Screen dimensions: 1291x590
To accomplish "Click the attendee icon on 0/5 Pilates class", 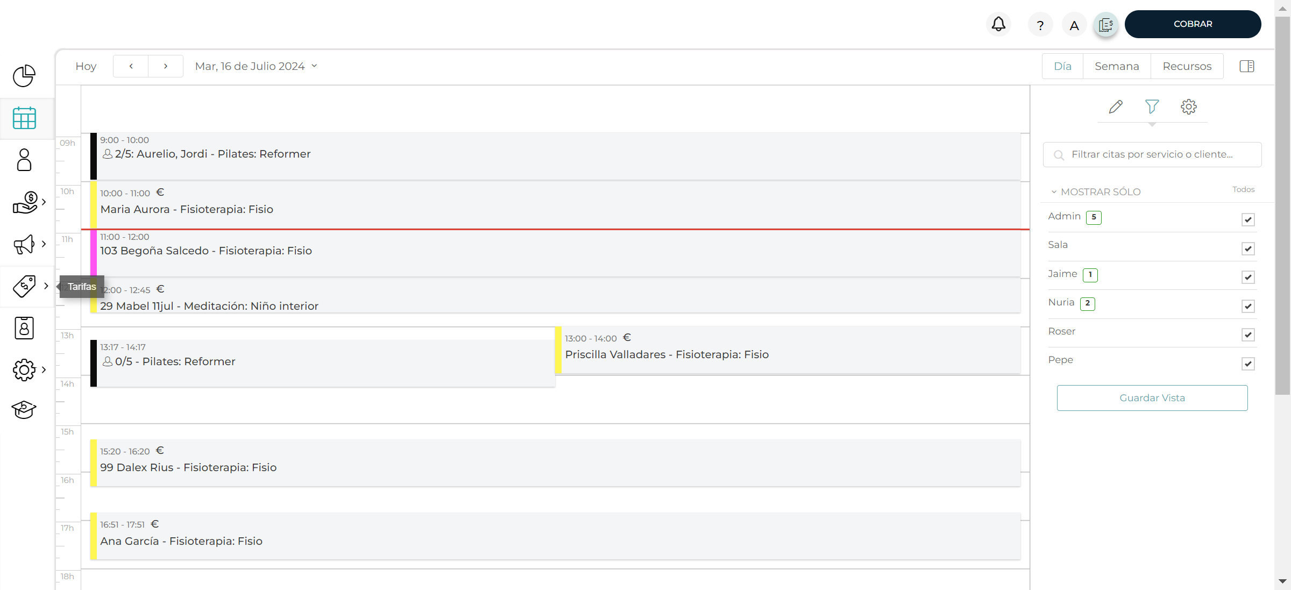I will 108,361.
